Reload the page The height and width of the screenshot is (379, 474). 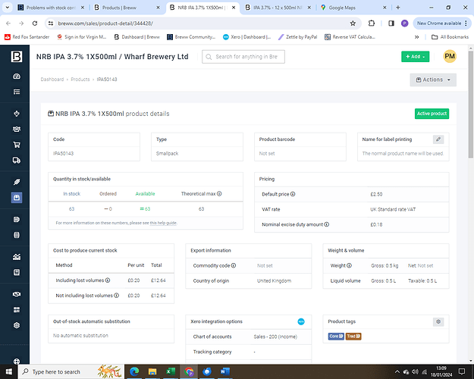point(35,23)
